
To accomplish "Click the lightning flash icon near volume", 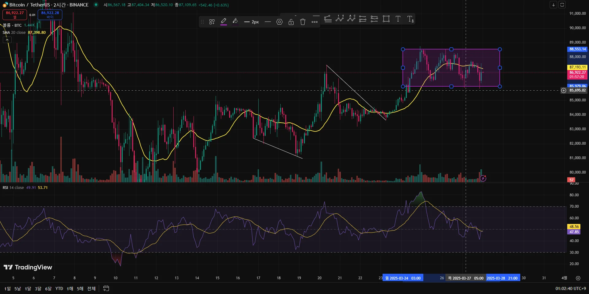I will click(483, 178).
